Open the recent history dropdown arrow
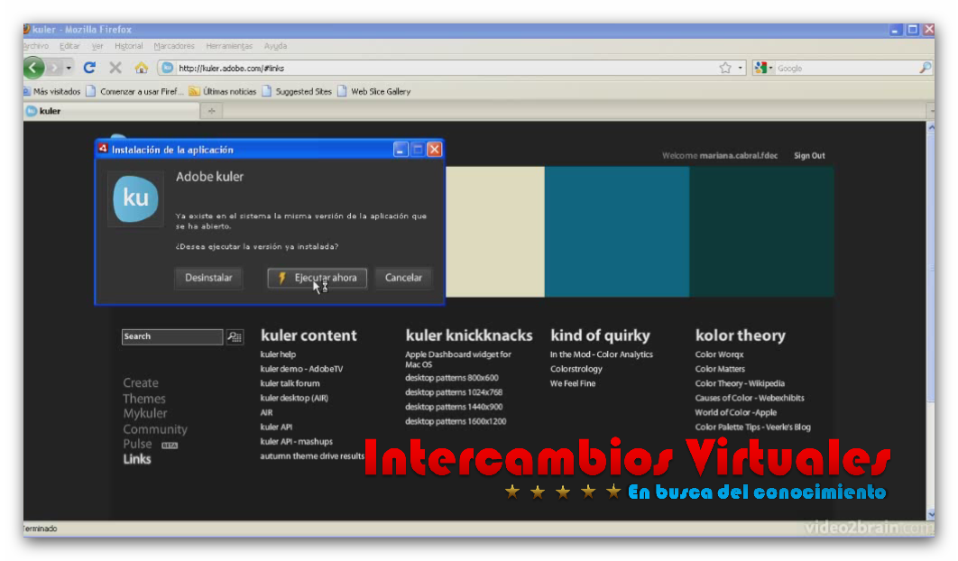Viewport: 958px width, 561px height. click(x=67, y=69)
